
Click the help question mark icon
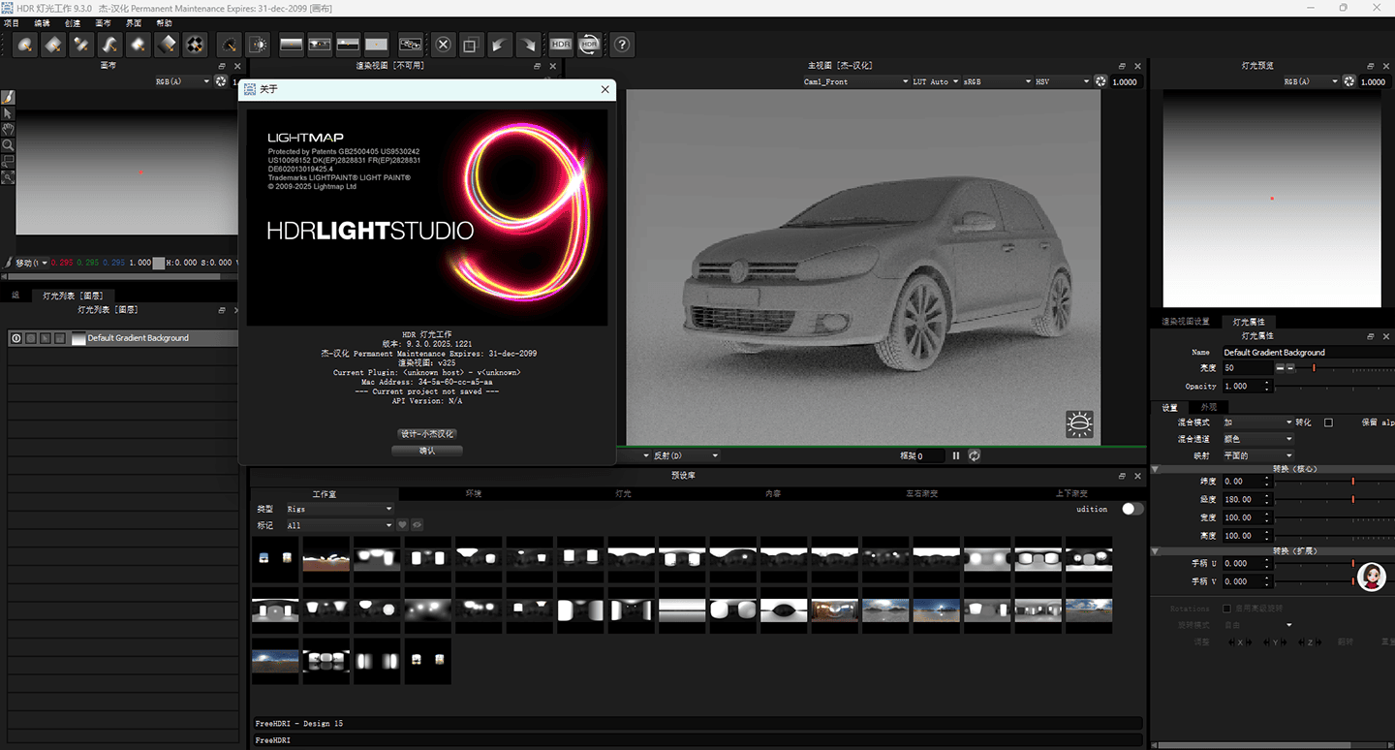622,44
